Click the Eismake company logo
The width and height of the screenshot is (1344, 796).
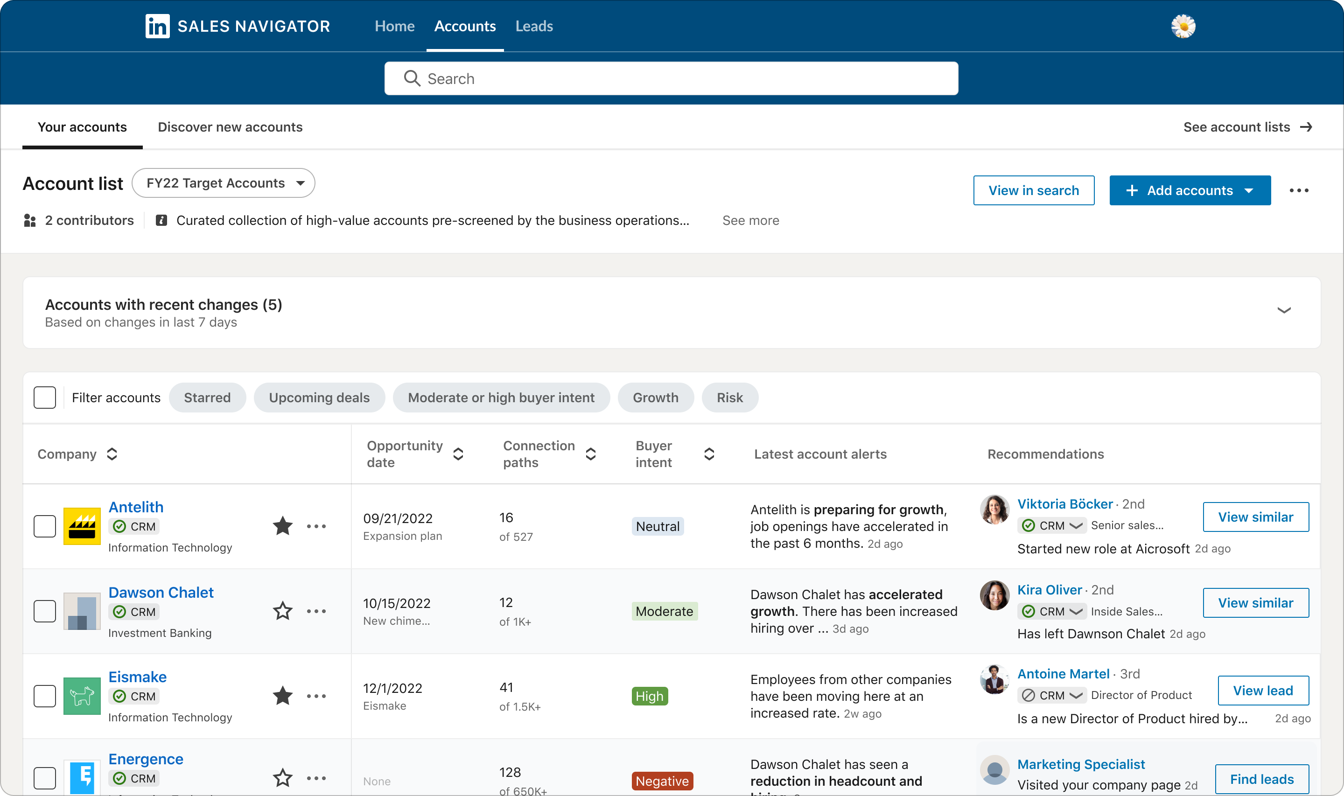pos(82,696)
